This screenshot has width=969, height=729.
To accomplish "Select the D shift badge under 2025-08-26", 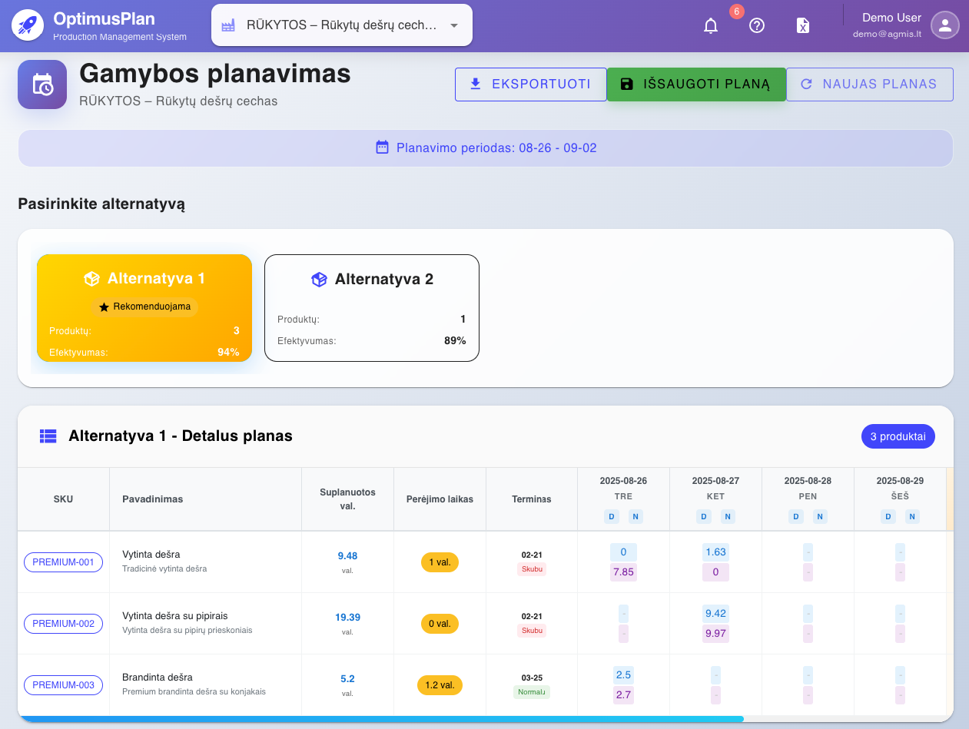I will coord(611,516).
